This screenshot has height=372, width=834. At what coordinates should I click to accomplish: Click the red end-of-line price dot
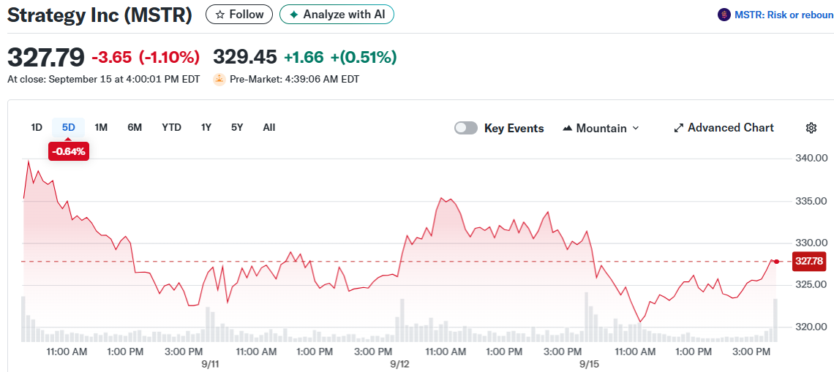point(776,262)
